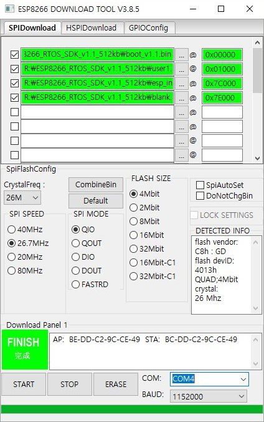The height and width of the screenshot is (422, 264).
Task: Click the 'QUAD;4Mbit' detected info text
Action: [x=217, y=280]
